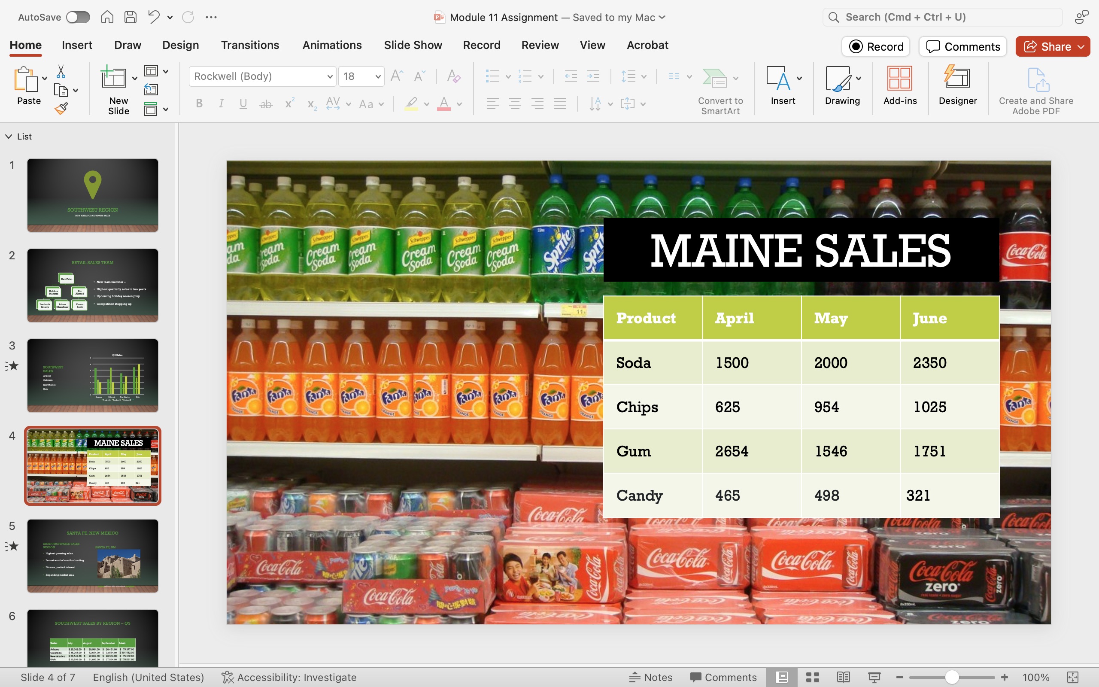Click the Bullets list icon

(x=492, y=76)
